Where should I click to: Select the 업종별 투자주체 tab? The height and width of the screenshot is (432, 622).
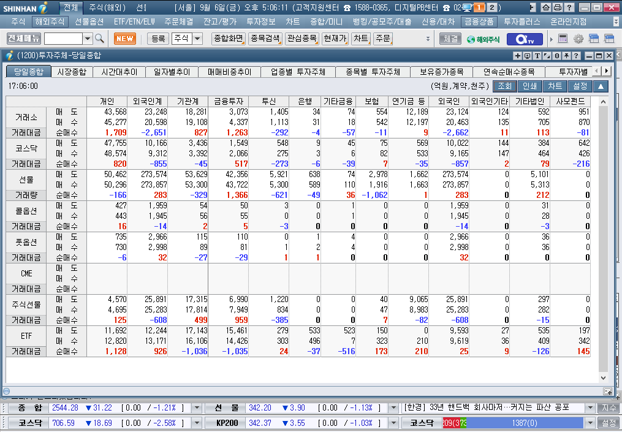[298, 72]
